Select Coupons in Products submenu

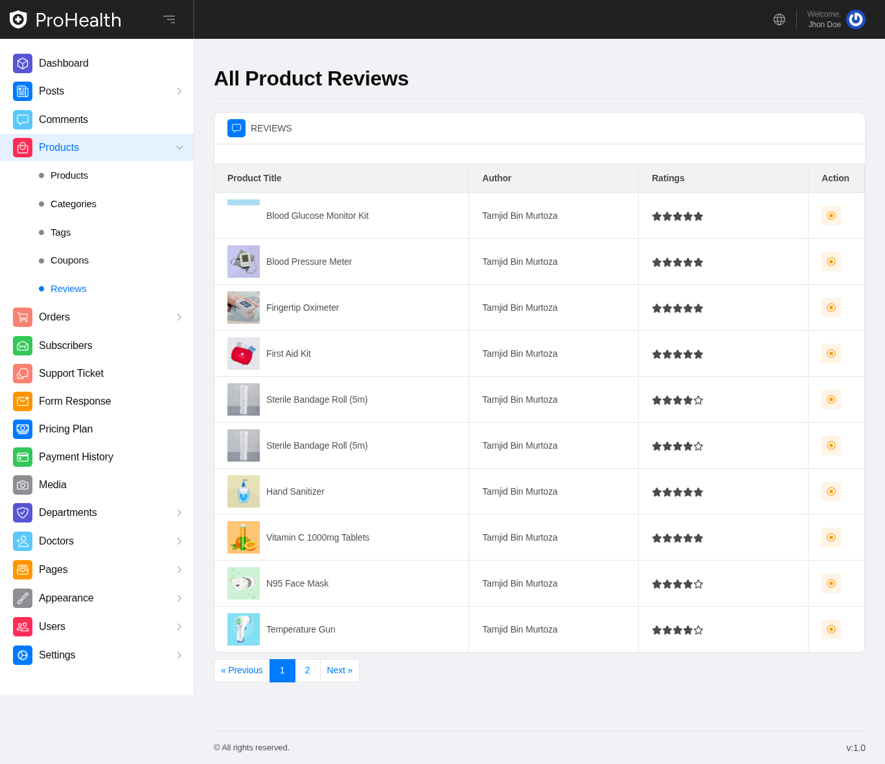coord(69,260)
